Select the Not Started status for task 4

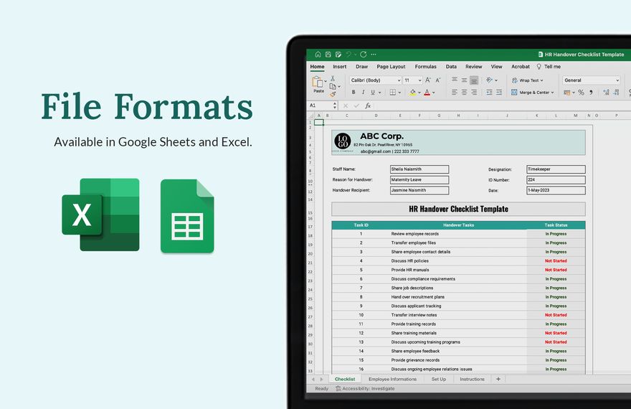[x=556, y=261]
